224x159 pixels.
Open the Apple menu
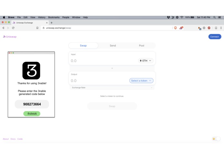point(4,17)
